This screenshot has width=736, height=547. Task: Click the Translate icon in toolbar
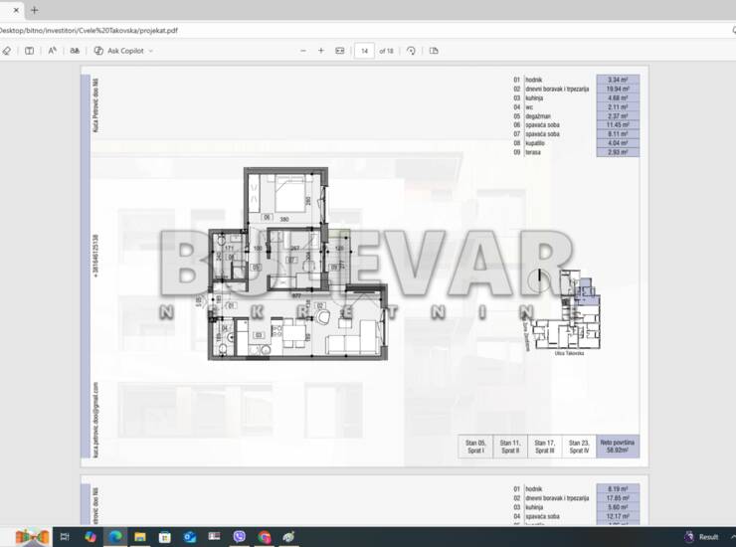pyautogui.click(x=75, y=51)
